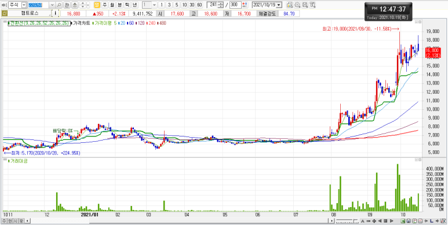448x225 pixels.
Task: Click the plus zoom in icon
Action: tap(374, 221)
